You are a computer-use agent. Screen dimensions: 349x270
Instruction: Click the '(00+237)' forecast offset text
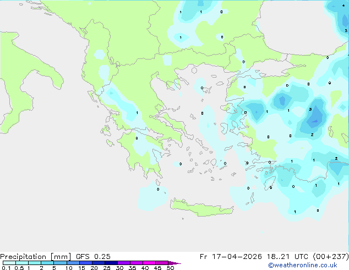coord(331,257)
